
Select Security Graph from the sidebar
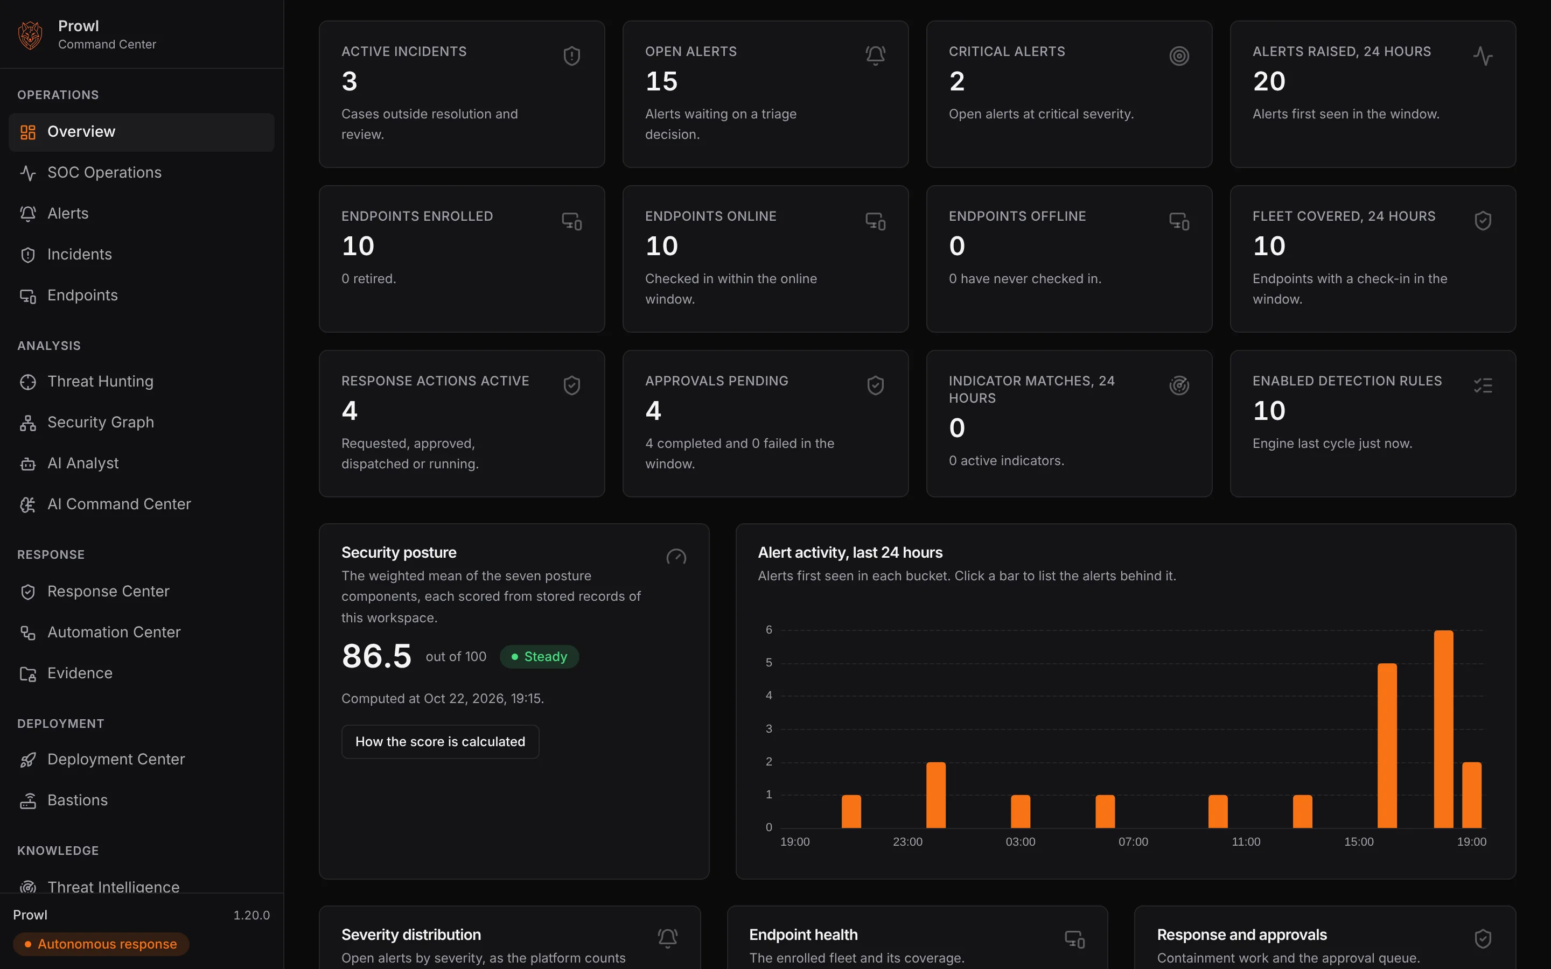coord(142,423)
